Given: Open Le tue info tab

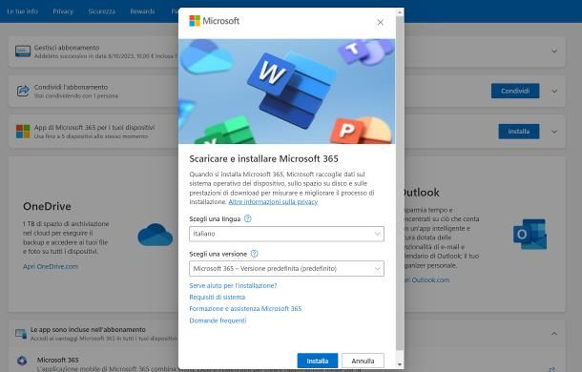Looking at the screenshot, I should [22, 11].
